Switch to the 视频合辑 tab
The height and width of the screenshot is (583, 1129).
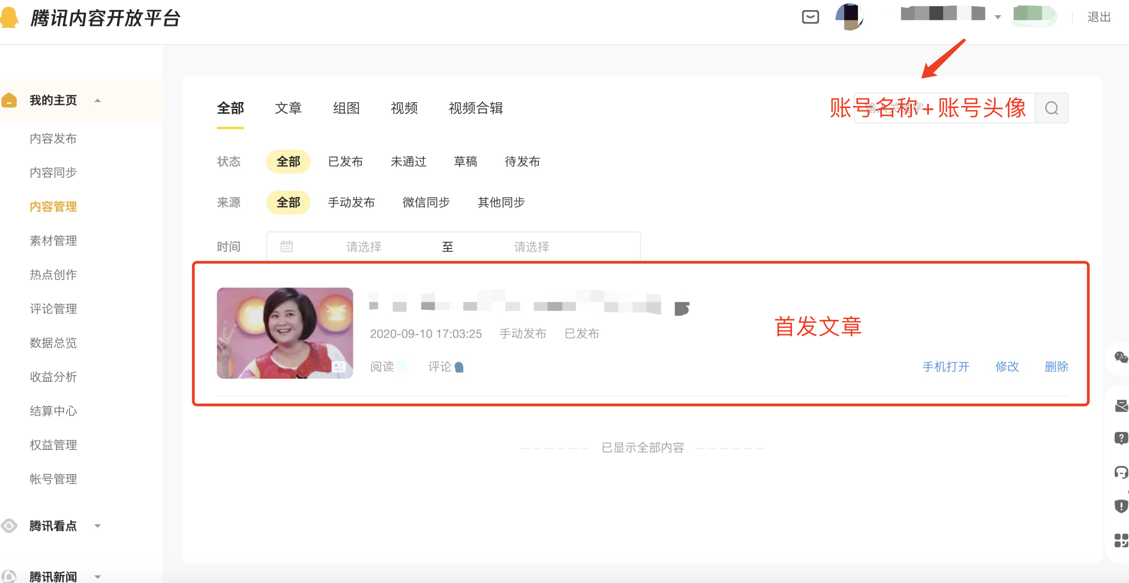pos(476,108)
